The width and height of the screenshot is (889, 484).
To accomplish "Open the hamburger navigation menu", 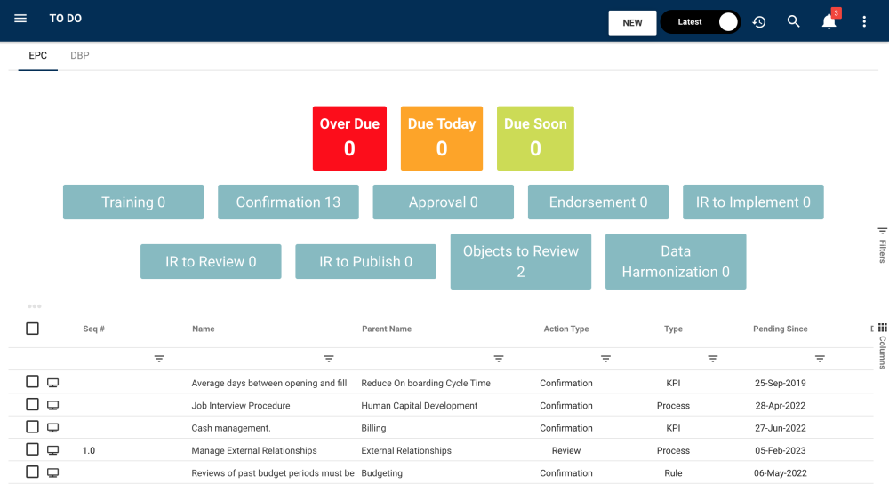I will point(20,19).
